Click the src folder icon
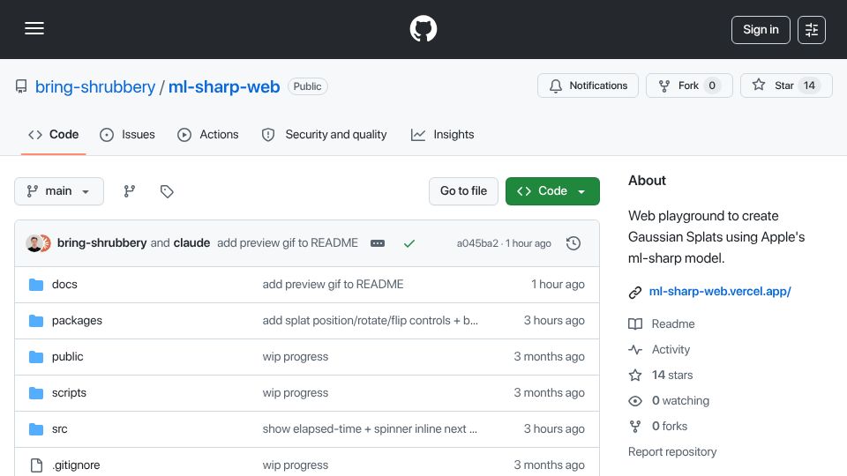 click(36, 429)
